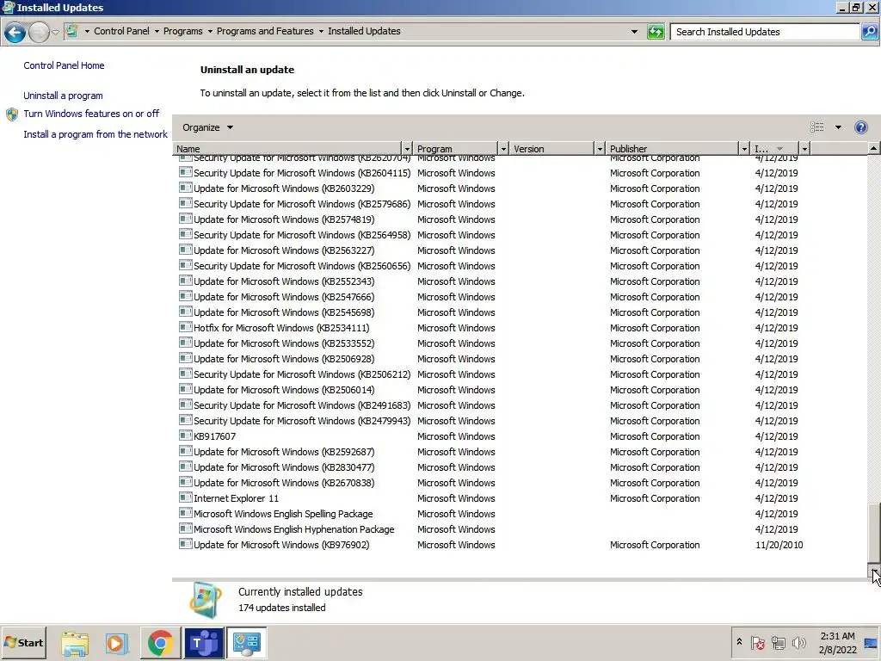Select Security Update KB2579686 row

pyautogui.click(x=493, y=203)
